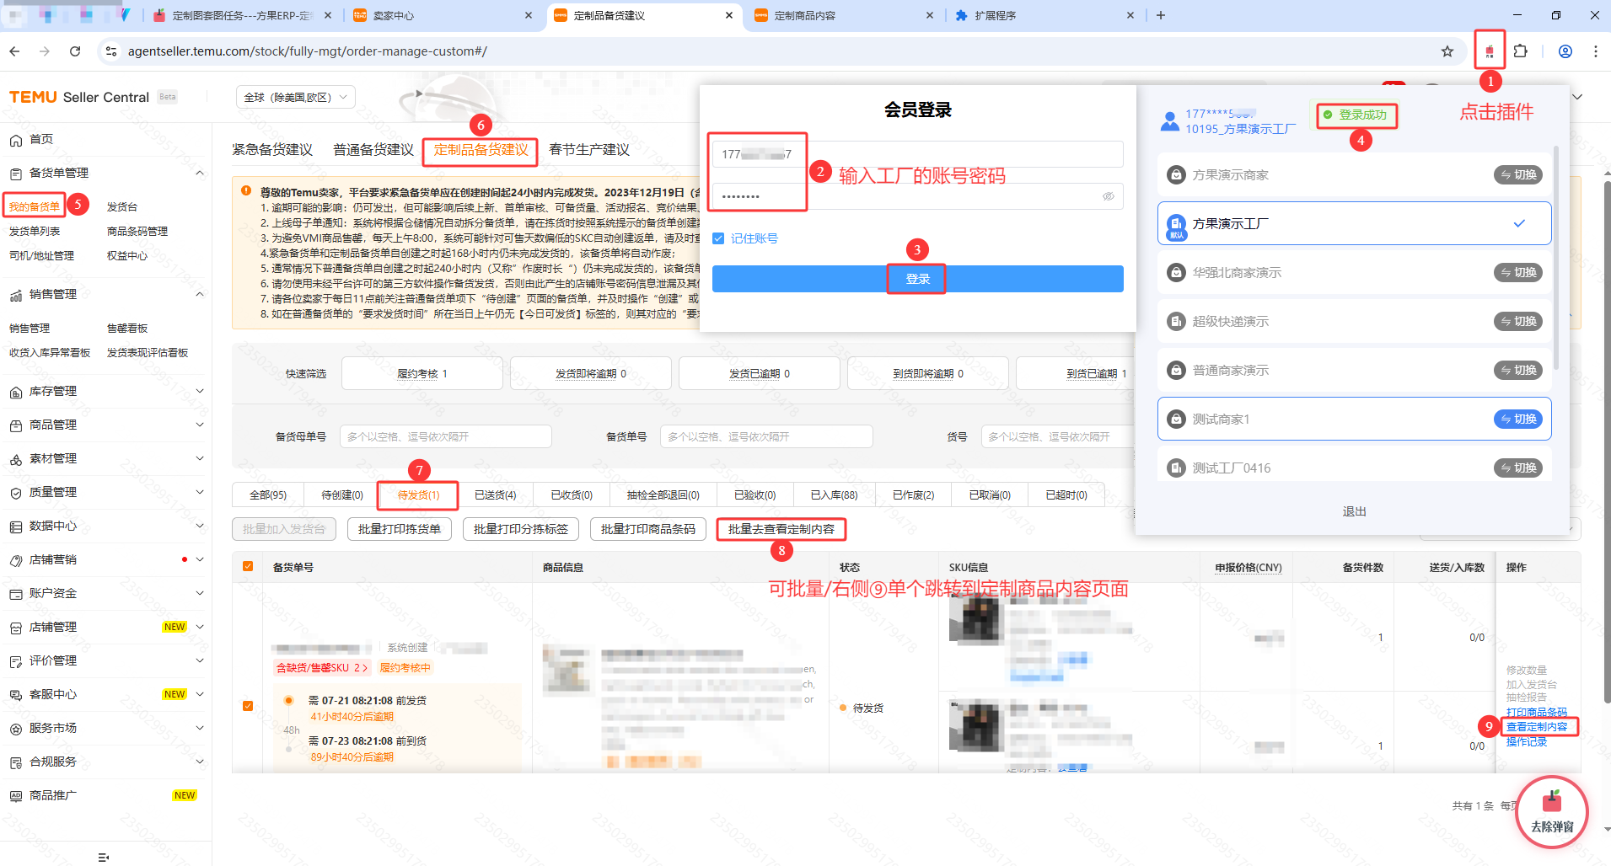
Task: Click the login account number field
Action: [x=917, y=154]
